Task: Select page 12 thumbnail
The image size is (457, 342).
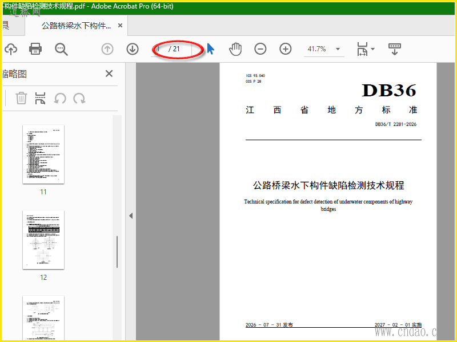Action: (43, 239)
